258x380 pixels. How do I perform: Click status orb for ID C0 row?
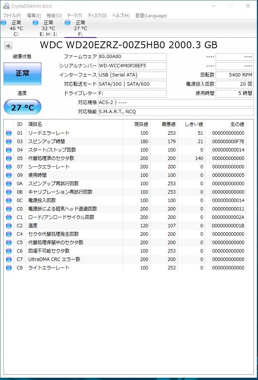point(9,209)
